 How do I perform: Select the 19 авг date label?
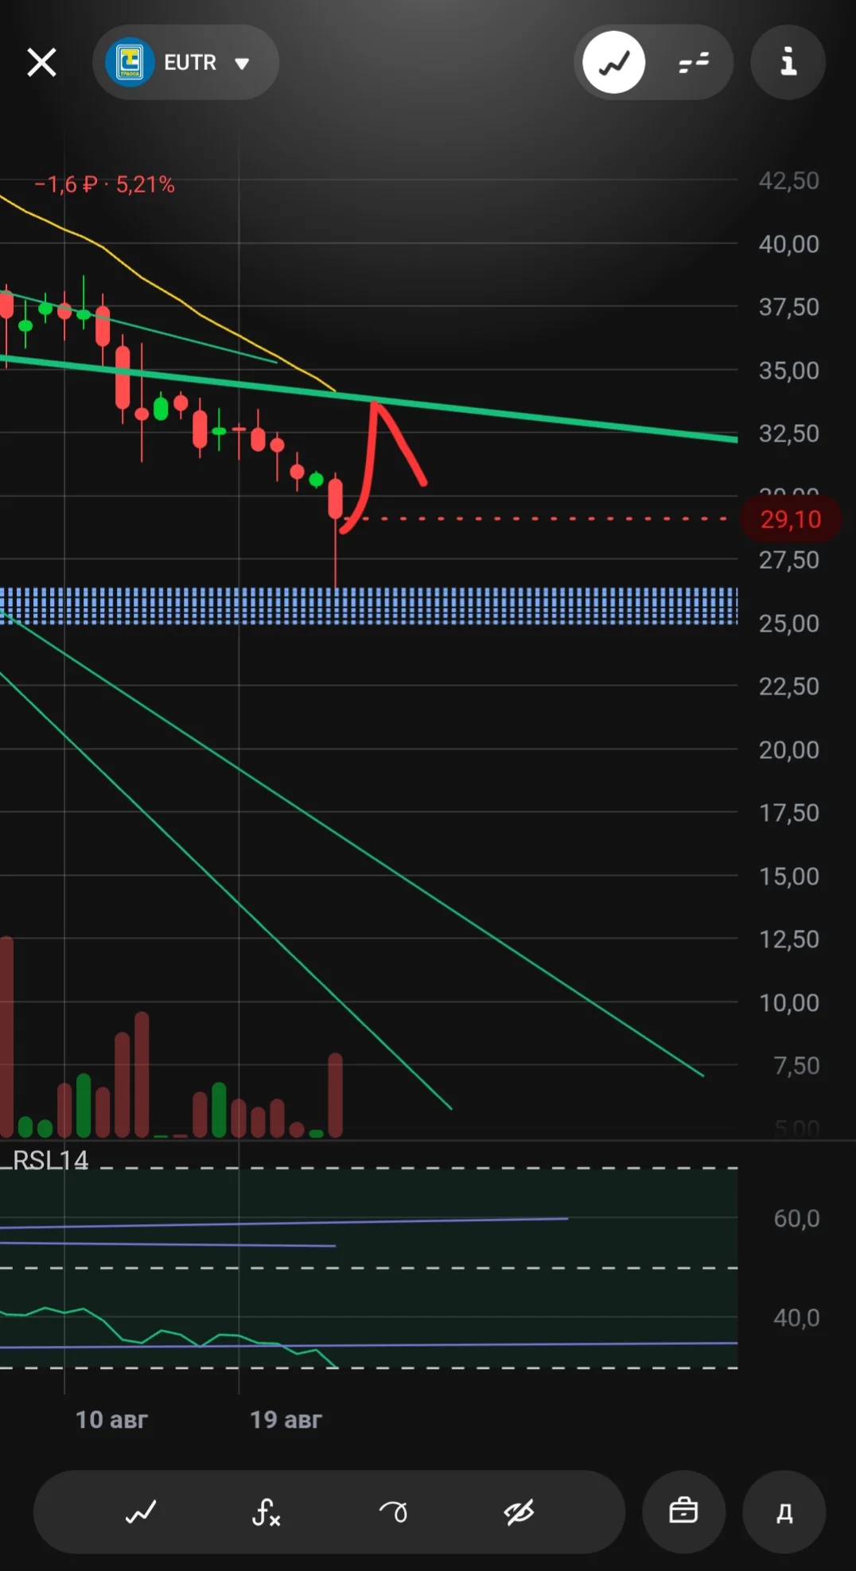coord(286,1420)
